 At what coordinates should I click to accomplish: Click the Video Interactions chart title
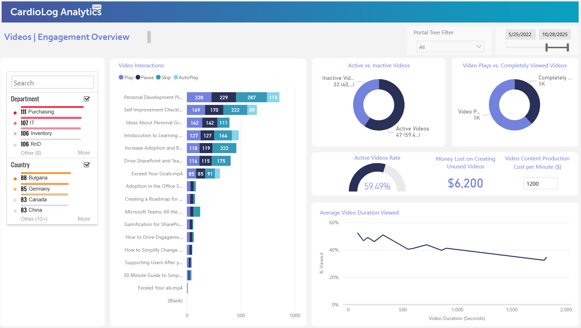(x=141, y=66)
